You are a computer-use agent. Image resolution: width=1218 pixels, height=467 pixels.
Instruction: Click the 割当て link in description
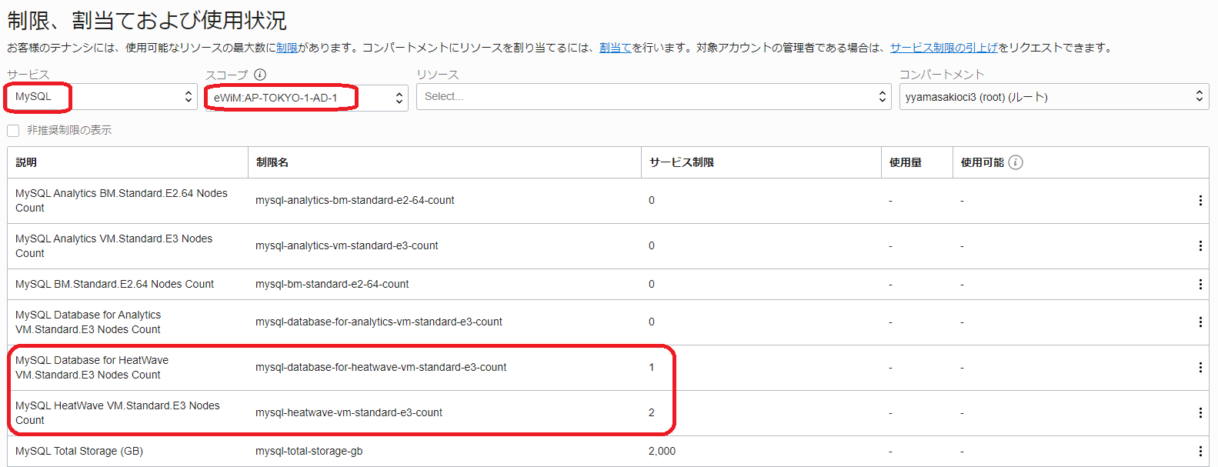pos(615,48)
